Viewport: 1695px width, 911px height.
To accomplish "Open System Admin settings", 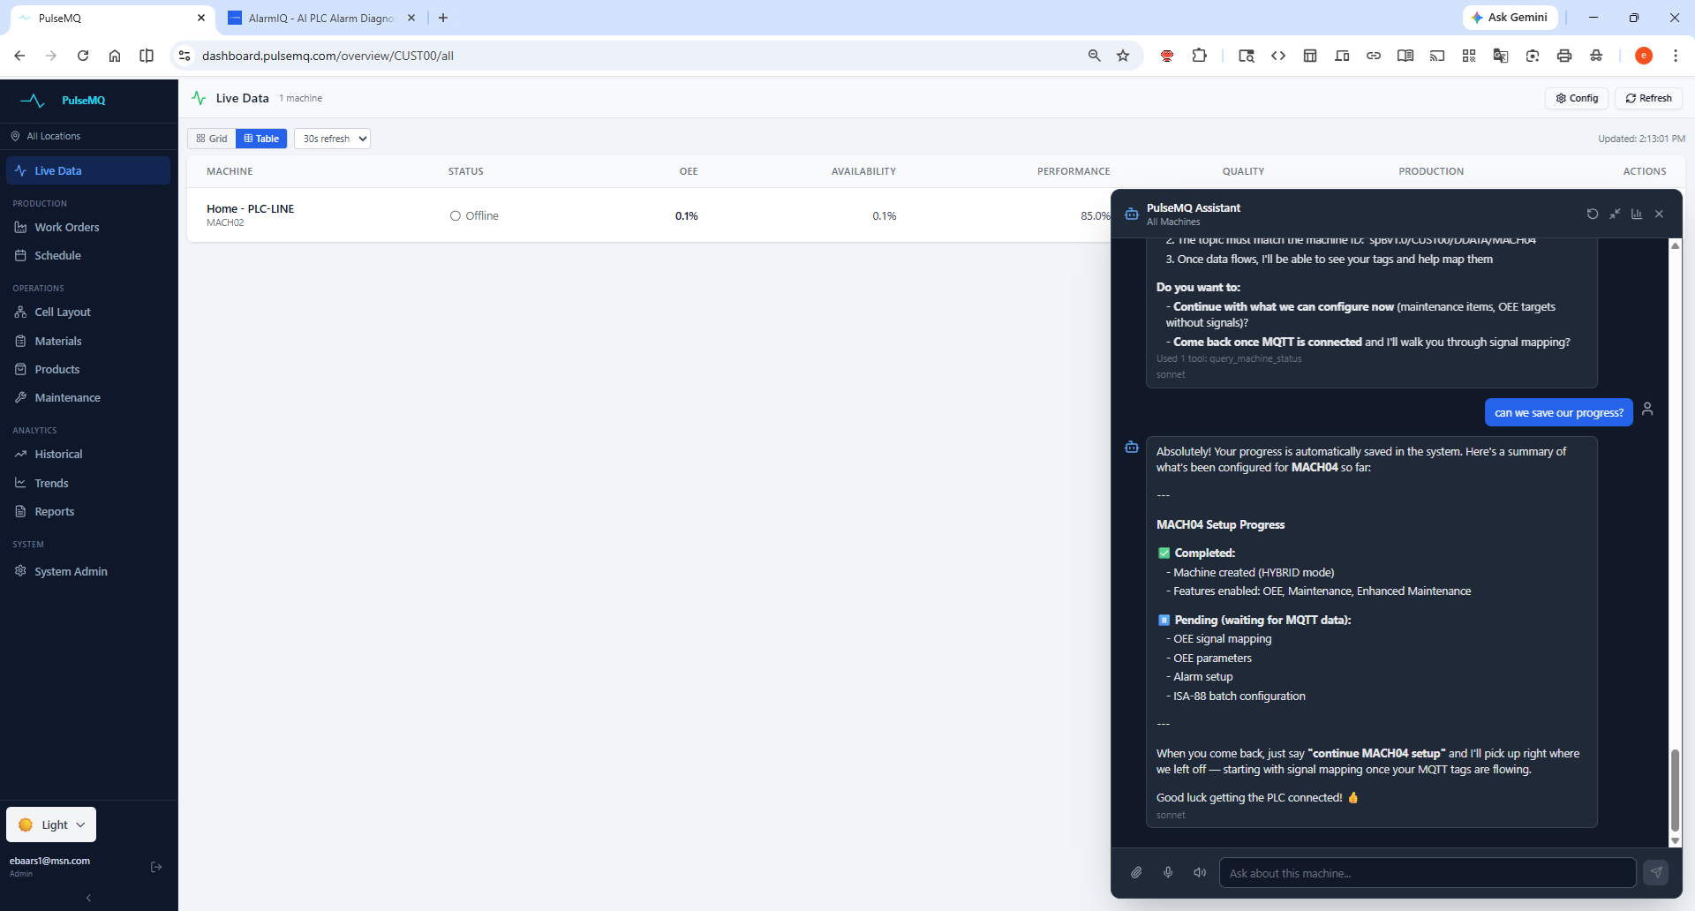I will [71, 571].
